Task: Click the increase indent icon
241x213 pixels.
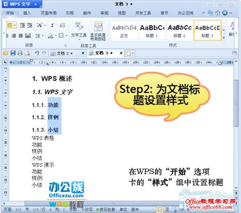Action: tap(30, 25)
